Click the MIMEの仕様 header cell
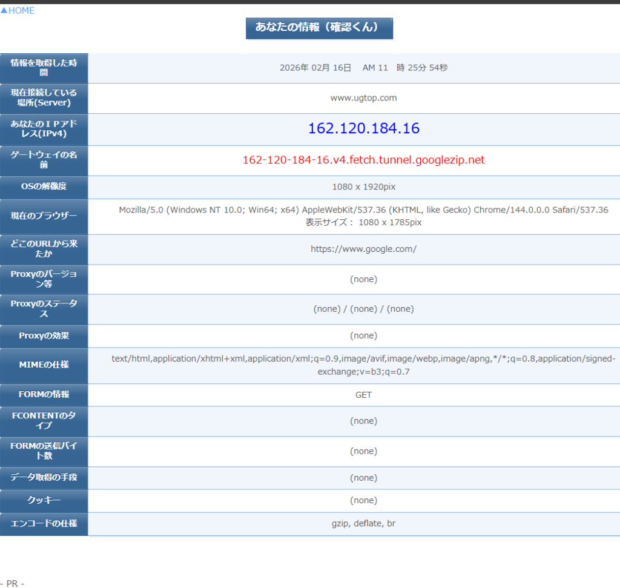The height and width of the screenshot is (588, 620). [x=44, y=365]
